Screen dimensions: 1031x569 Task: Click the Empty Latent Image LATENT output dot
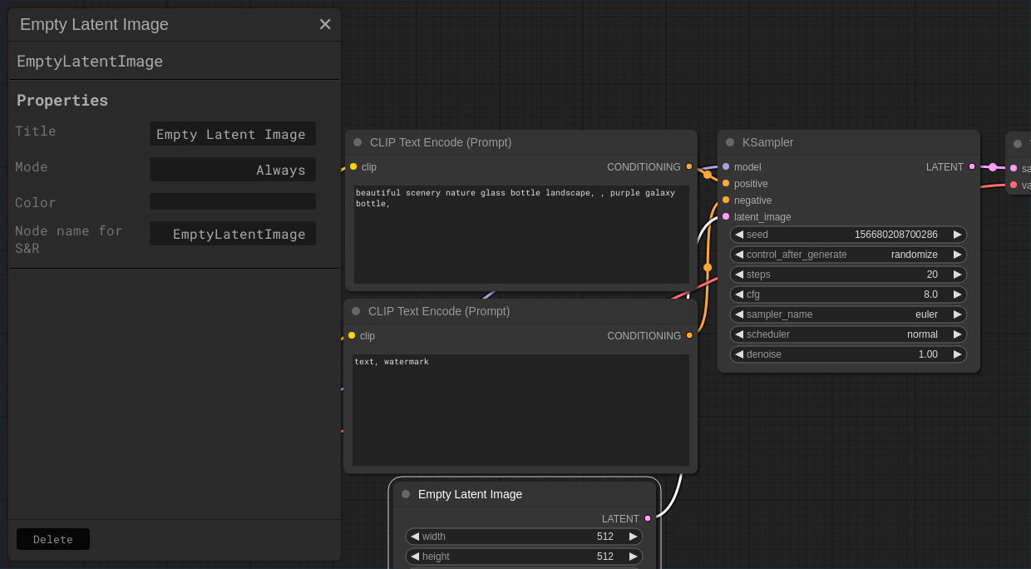(648, 518)
